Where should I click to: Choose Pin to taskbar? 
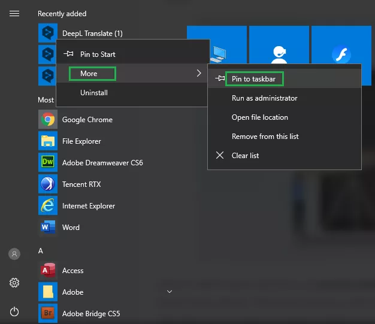point(285,78)
